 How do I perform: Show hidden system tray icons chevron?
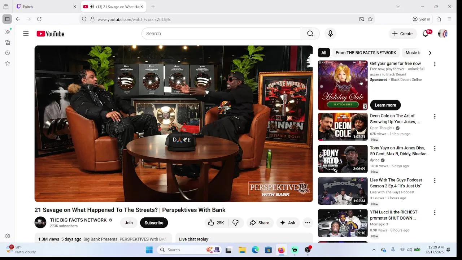(x=374, y=250)
